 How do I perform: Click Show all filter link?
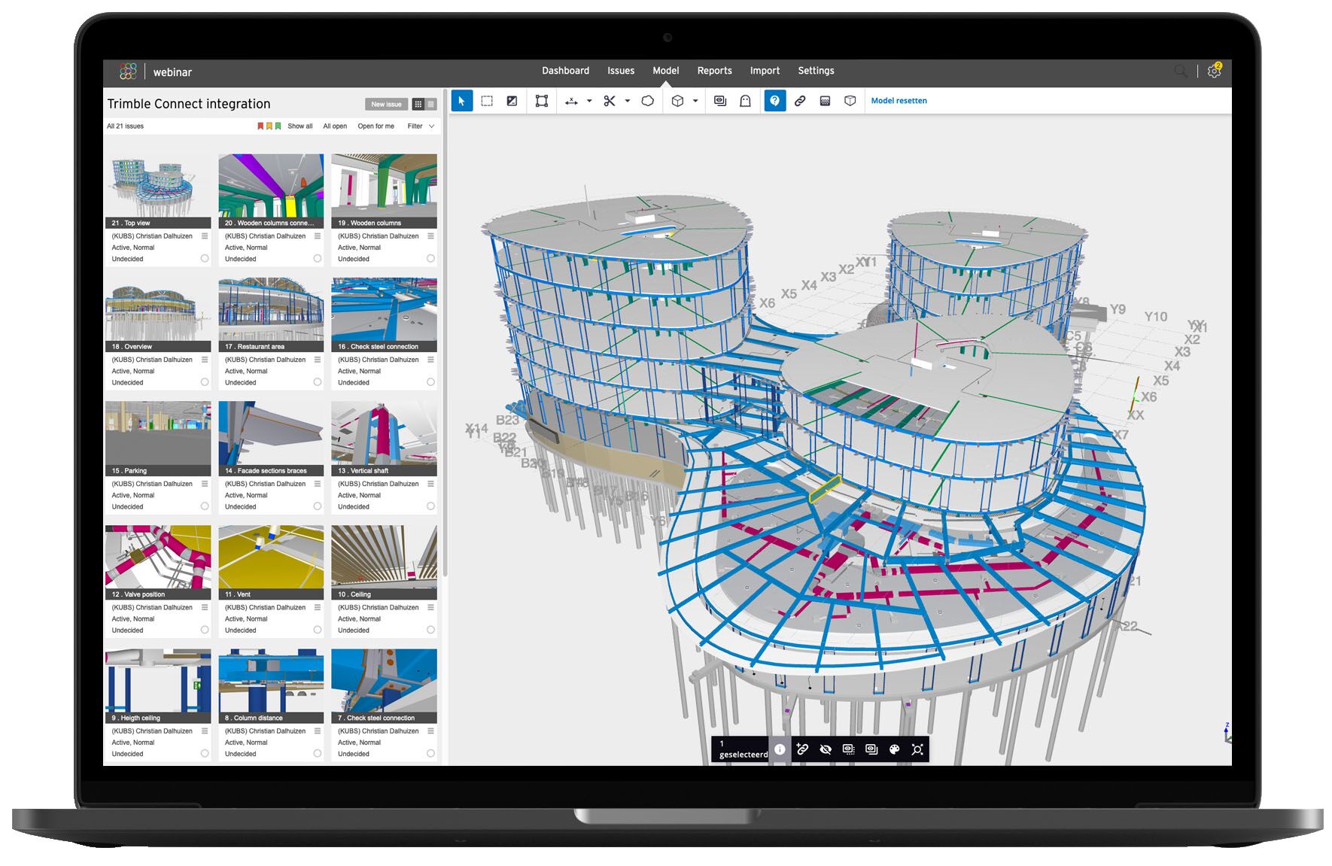coord(300,126)
